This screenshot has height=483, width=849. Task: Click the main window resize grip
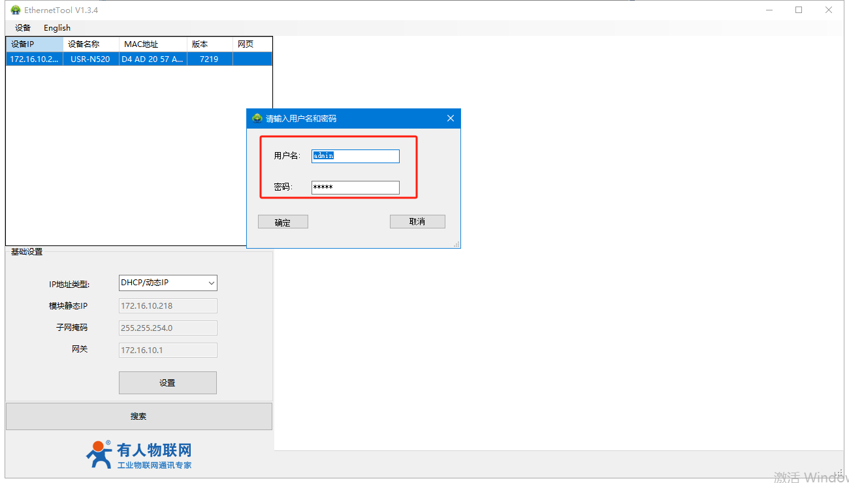point(839,474)
